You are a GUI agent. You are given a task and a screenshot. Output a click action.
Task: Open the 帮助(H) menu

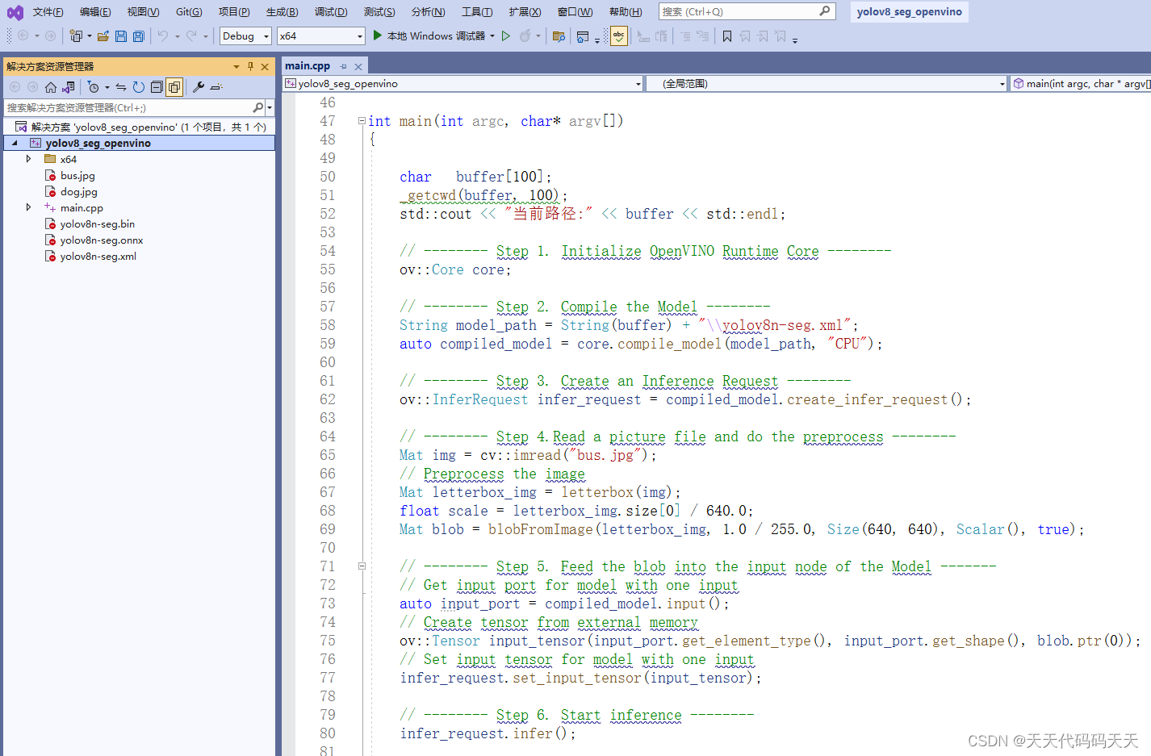[626, 11]
